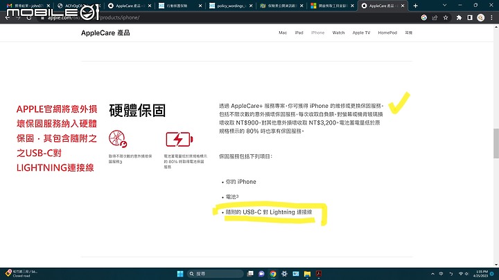Open the Chrome three-dot menu

[491, 18]
